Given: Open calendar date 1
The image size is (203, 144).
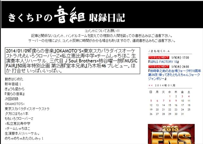Looking at the screenshot, I should tap(170, 96).
